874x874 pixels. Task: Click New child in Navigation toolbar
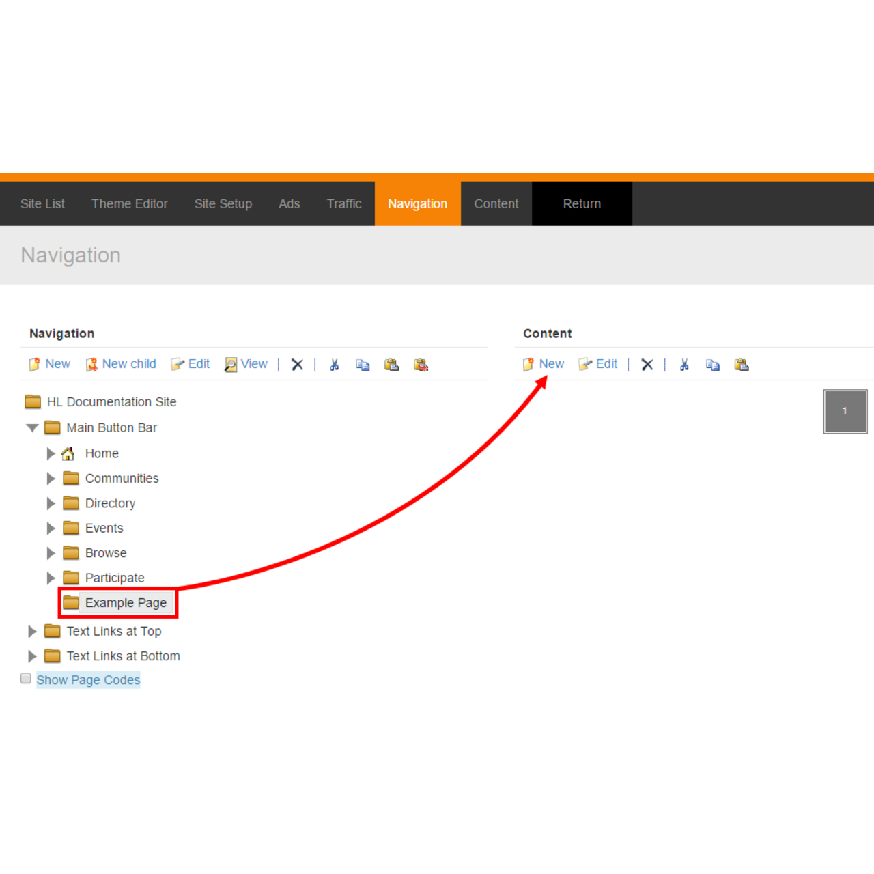click(x=121, y=364)
